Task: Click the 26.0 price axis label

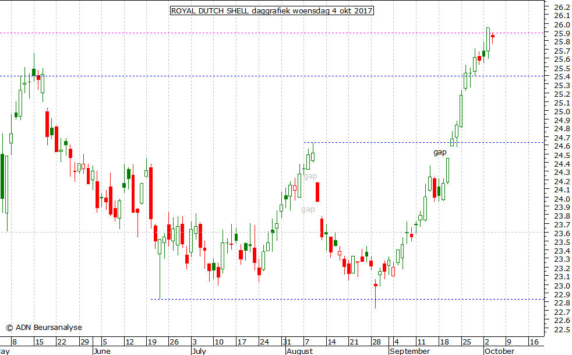Action: coord(562,24)
